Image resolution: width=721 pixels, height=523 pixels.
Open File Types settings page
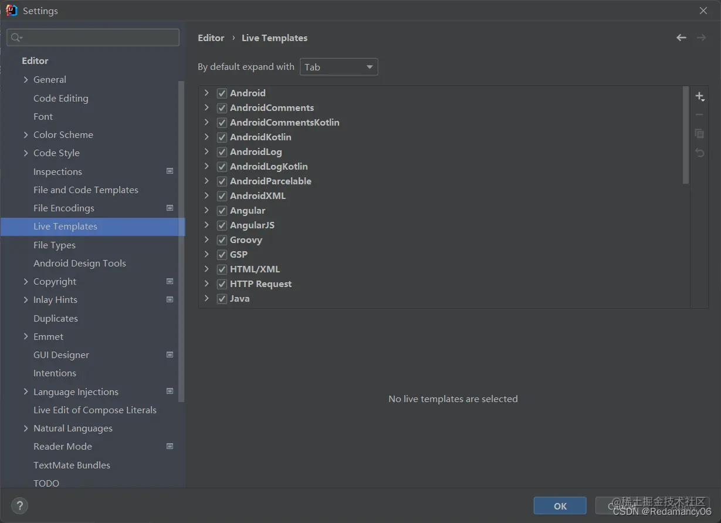(55, 245)
